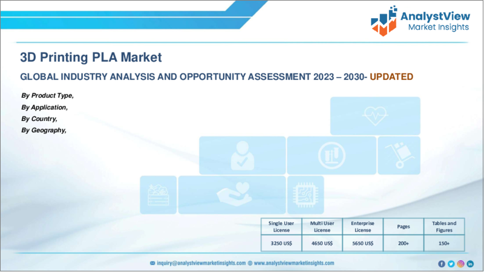Select the user checkmark icon tile

point(243,155)
